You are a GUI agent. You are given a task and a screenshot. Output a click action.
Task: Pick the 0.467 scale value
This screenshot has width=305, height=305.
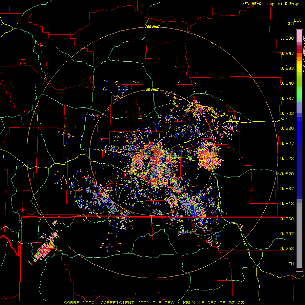[x=287, y=189]
